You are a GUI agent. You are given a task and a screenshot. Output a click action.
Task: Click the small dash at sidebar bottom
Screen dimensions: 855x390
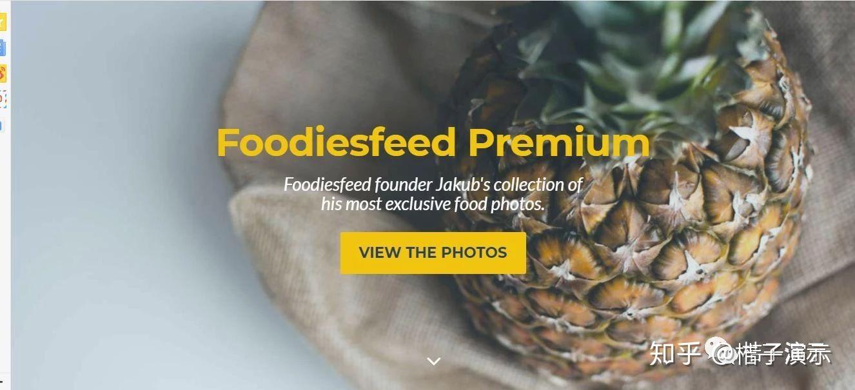point(2,382)
